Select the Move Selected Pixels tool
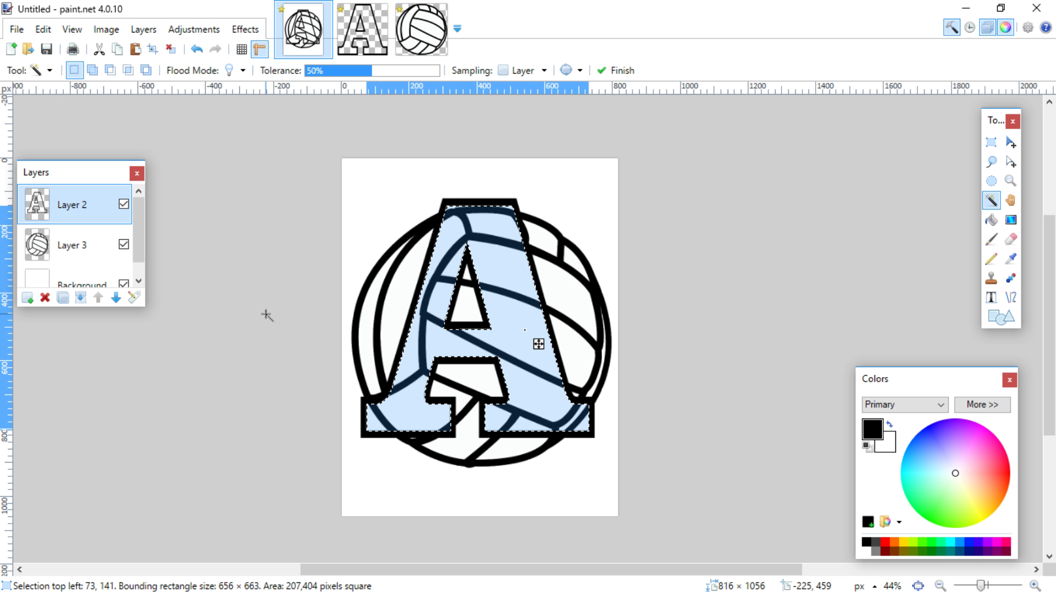The image size is (1056, 594). coord(1011,142)
